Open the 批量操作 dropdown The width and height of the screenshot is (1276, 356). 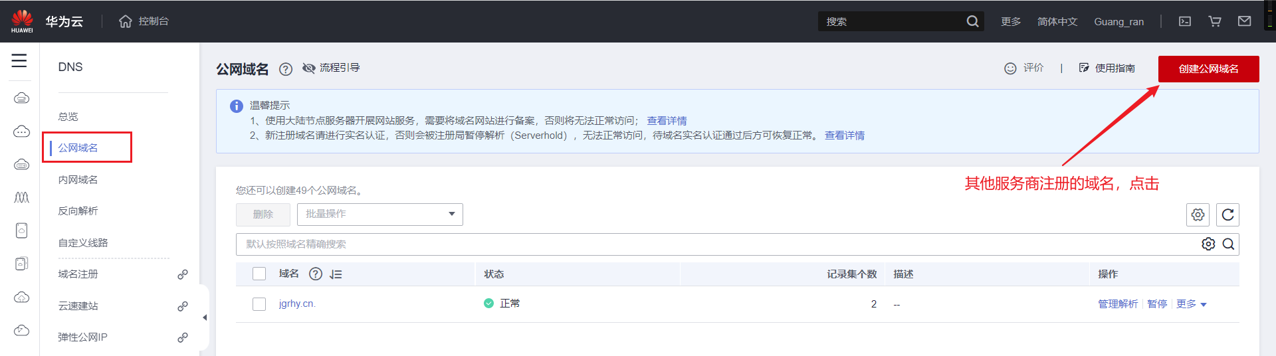tap(380, 214)
